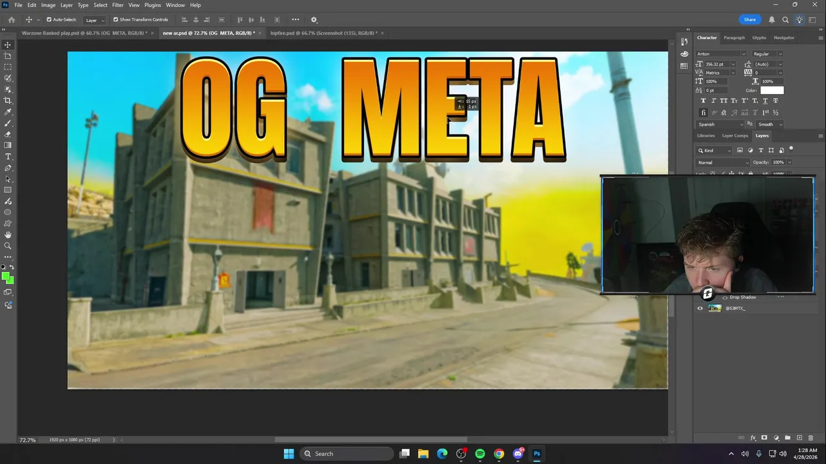Toggle the layer filtering switch
The image size is (826, 464).
click(x=791, y=149)
